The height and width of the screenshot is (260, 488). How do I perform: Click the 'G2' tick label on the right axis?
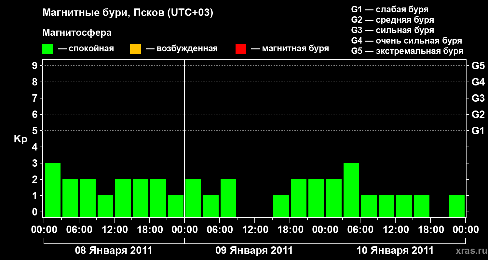478,114
